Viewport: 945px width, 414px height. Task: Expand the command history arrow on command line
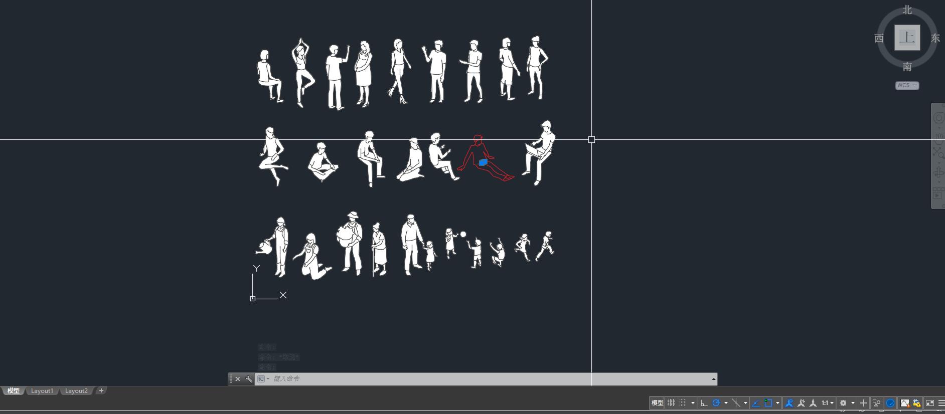click(x=713, y=379)
